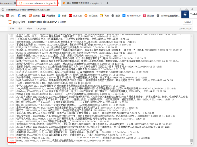The image size is (197, 147).
Task: Open the 天猫精选 bookmark
Action: click(x=49, y=16)
